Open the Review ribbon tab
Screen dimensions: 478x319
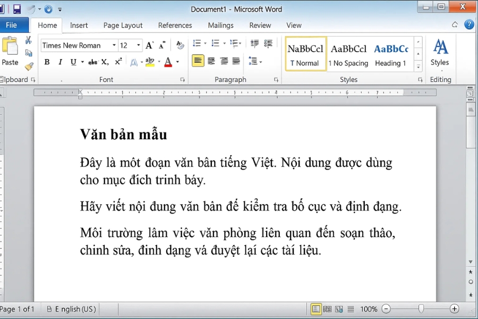pyautogui.click(x=260, y=25)
